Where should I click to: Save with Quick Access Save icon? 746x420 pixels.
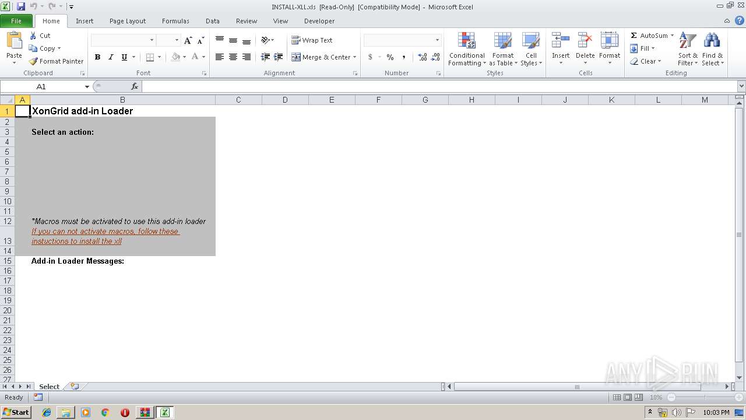[20, 6]
